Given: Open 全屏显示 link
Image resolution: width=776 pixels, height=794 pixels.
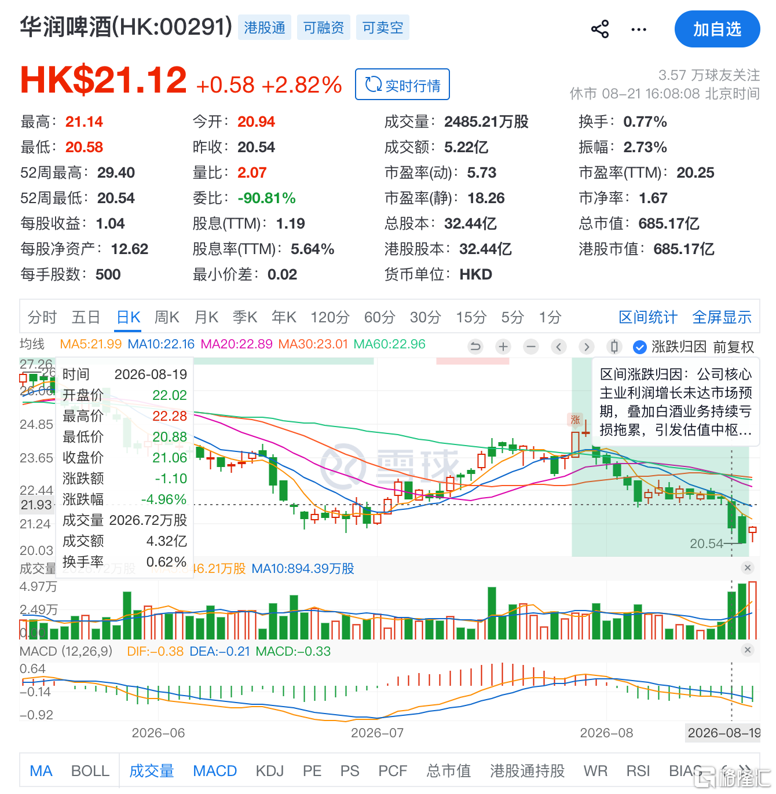Looking at the screenshot, I should 722,317.
